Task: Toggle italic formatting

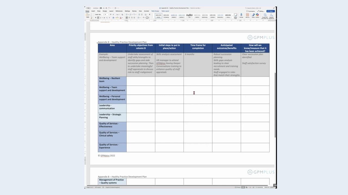Action: 98,18
